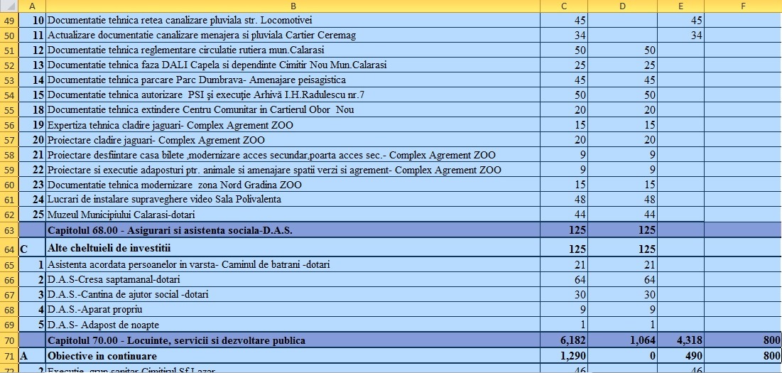Select row header 52
The width and height of the screenshot is (782, 373).
coord(9,65)
